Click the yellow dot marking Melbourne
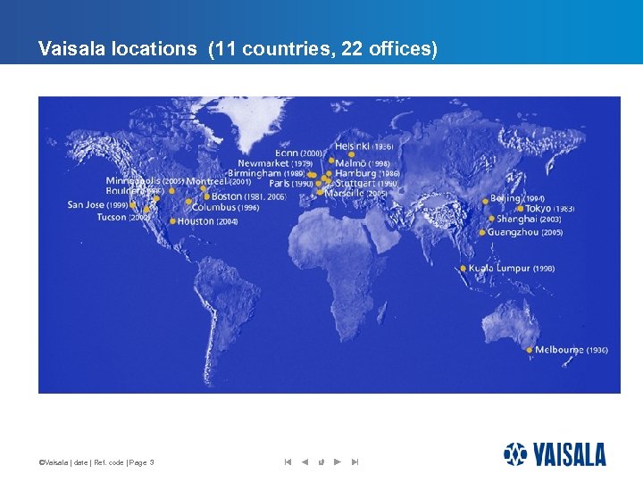Viewport: 643px width, 482px height. (529, 350)
